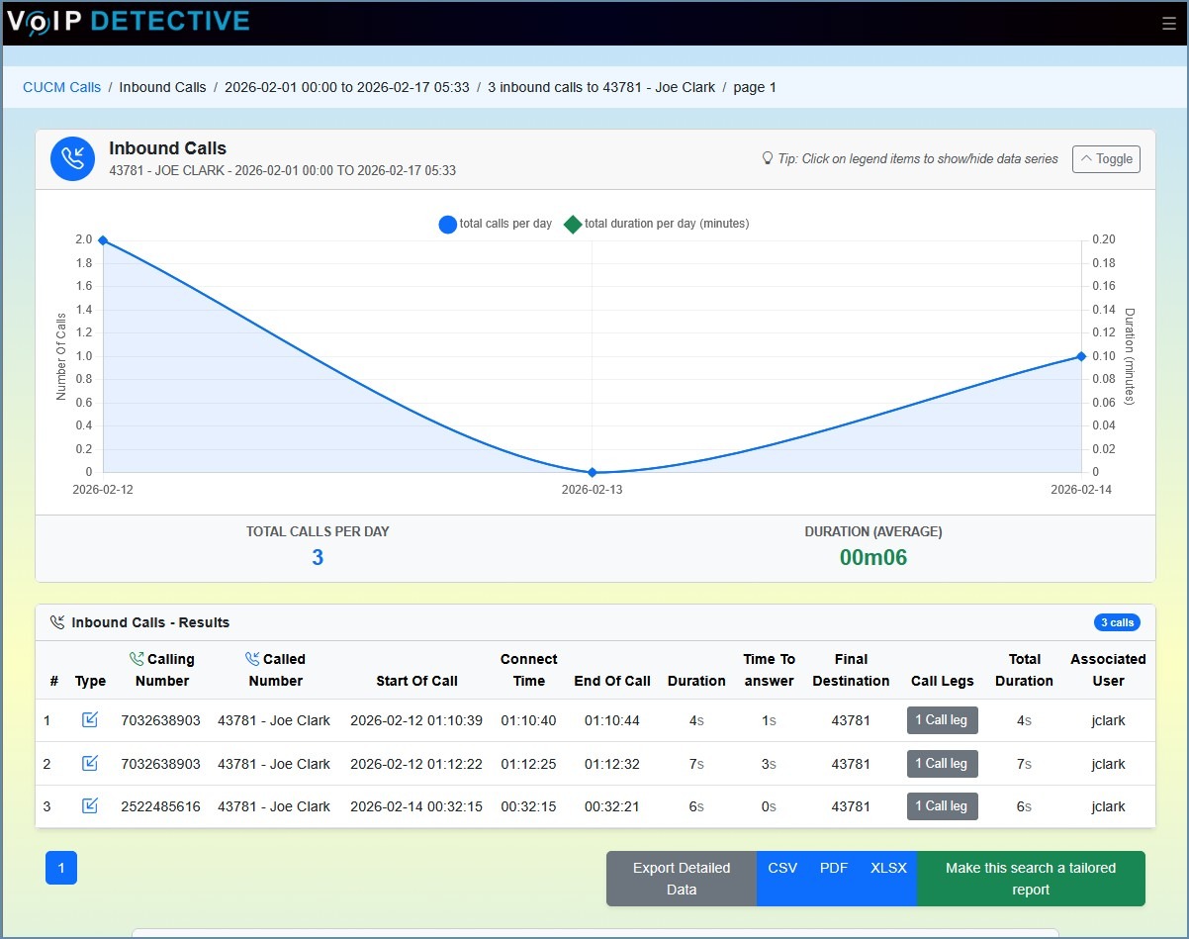
Task: Click the 2026-02-13 point on the calls line
Action: click(x=592, y=473)
